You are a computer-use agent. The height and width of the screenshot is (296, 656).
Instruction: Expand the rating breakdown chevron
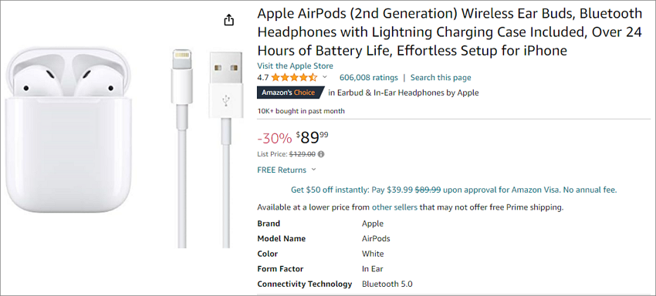(325, 77)
